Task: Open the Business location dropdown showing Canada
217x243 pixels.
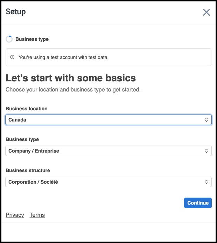Action: (105, 120)
